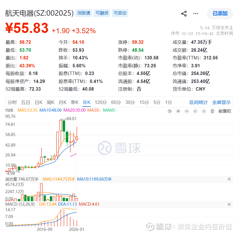239x234 pixels.
Task: Switch to the 分时 chart tab
Action: [12, 102]
